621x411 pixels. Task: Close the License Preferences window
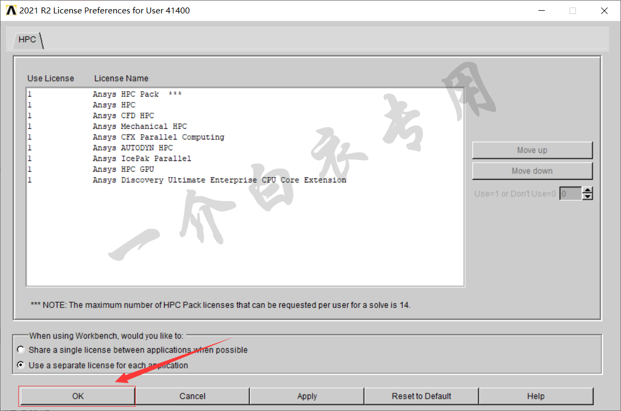[604, 11]
